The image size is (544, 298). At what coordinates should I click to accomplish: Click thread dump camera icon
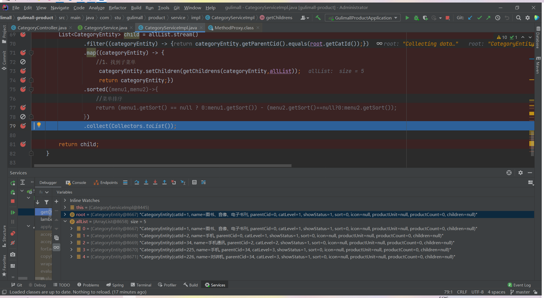pos(13,254)
